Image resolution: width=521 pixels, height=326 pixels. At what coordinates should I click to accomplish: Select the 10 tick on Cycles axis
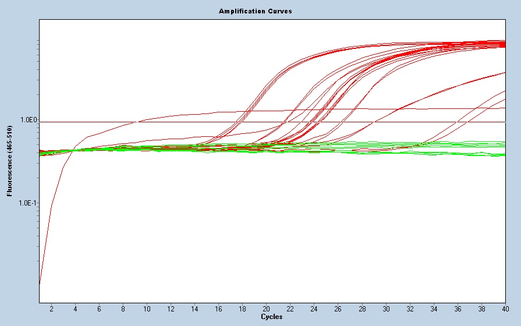tap(147, 309)
